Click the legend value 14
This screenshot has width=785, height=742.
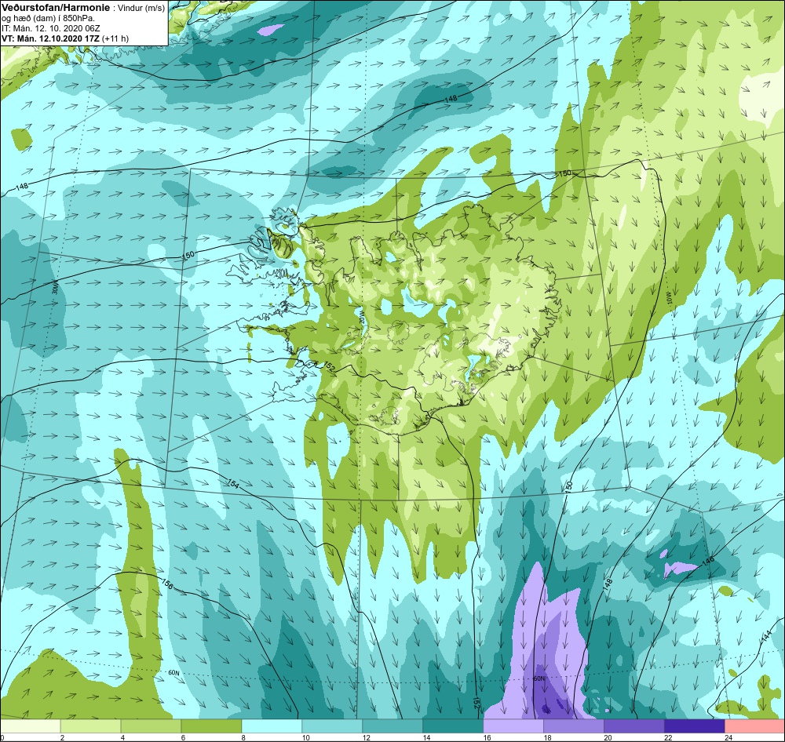click(x=426, y=737)
